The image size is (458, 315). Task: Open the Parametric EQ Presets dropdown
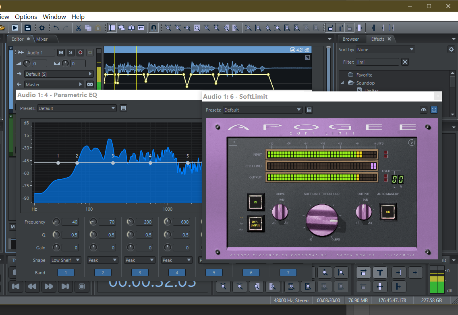(77, 108)
